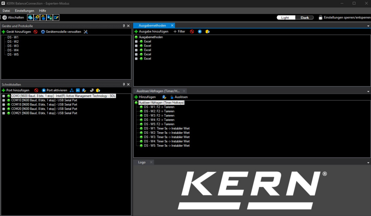
Task: Expand the first Excel output node
Action: [x=136, y=41]
